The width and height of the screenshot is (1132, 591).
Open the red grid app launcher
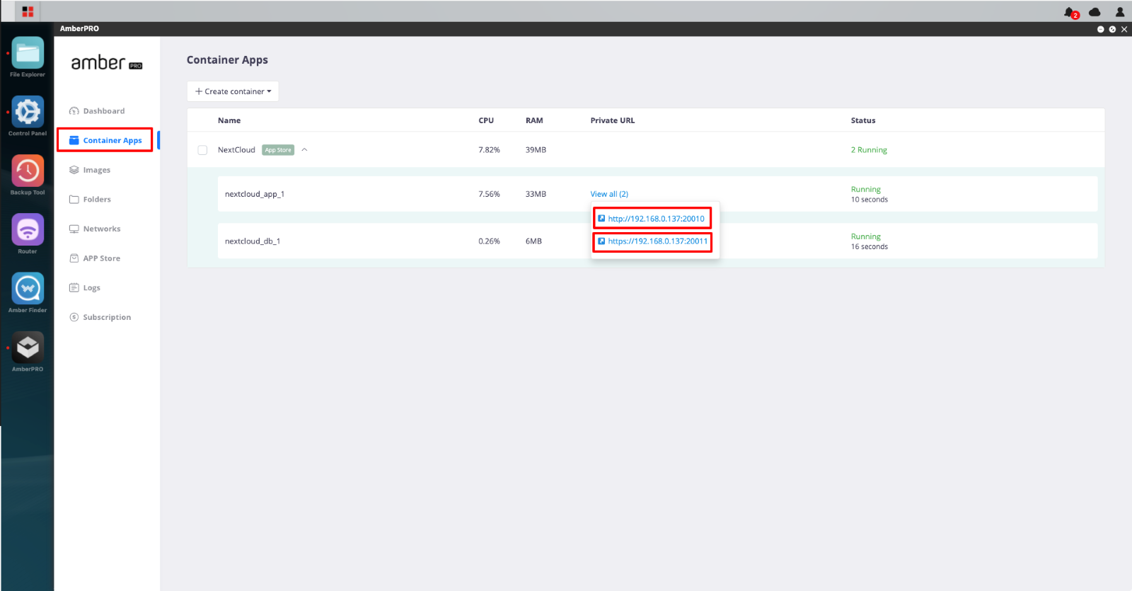tap(28, 11)
